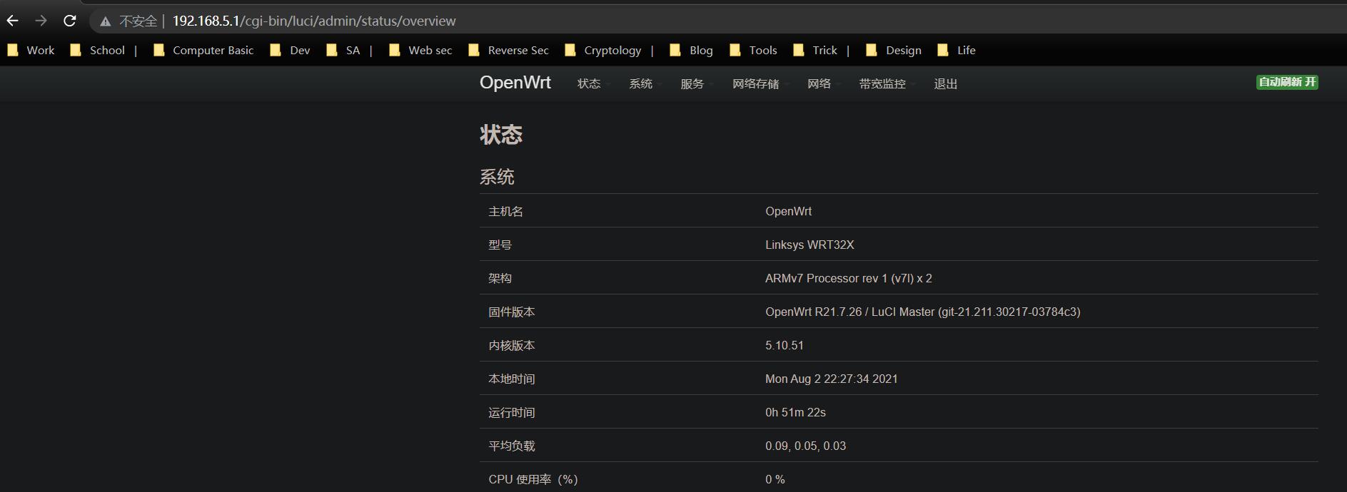Viewport: 1347px width, 492px height.
Task: Click the 主机名 row label
Action: (505, 211)
